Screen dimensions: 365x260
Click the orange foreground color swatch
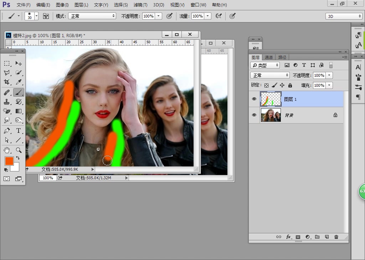(9, 161)
